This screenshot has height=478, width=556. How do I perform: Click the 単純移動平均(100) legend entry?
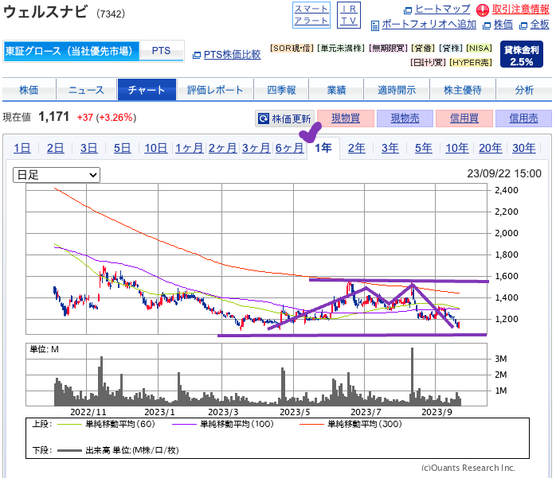click(x=223, y=424)
